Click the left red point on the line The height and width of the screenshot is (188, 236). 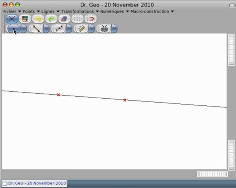[x=59, y=95]
